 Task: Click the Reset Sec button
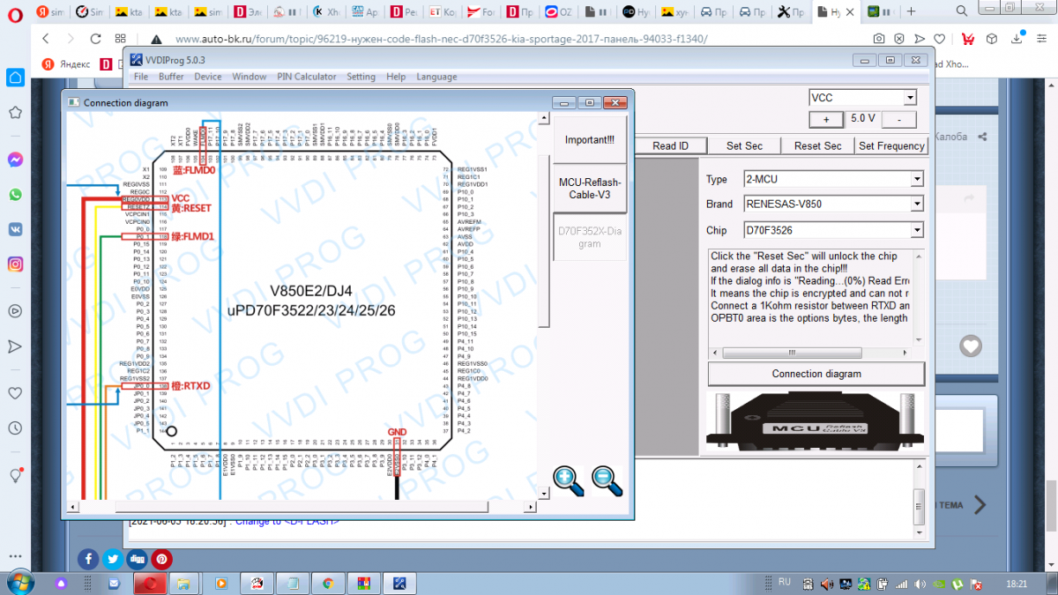(818, 145)
